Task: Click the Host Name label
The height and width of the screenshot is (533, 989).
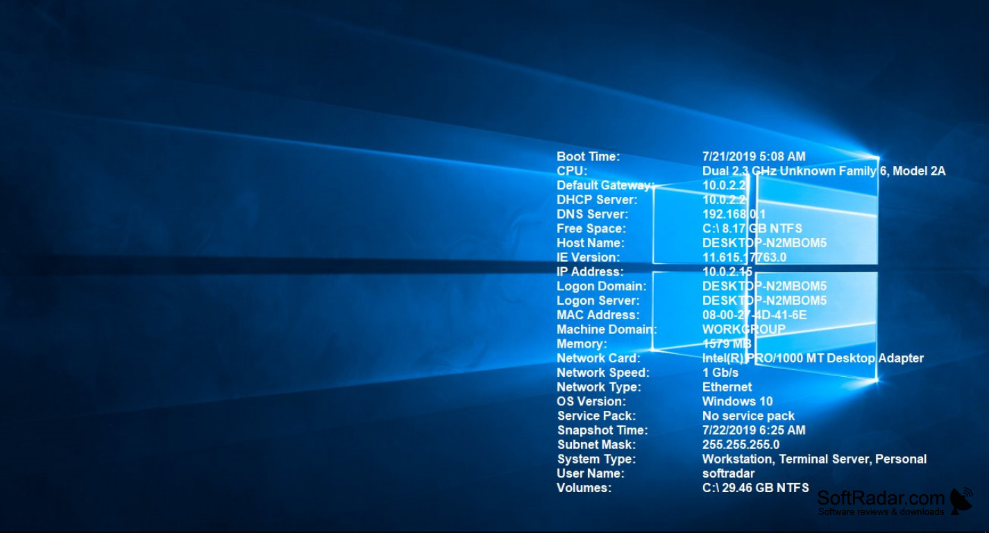Action: click(x=590, y=243)
